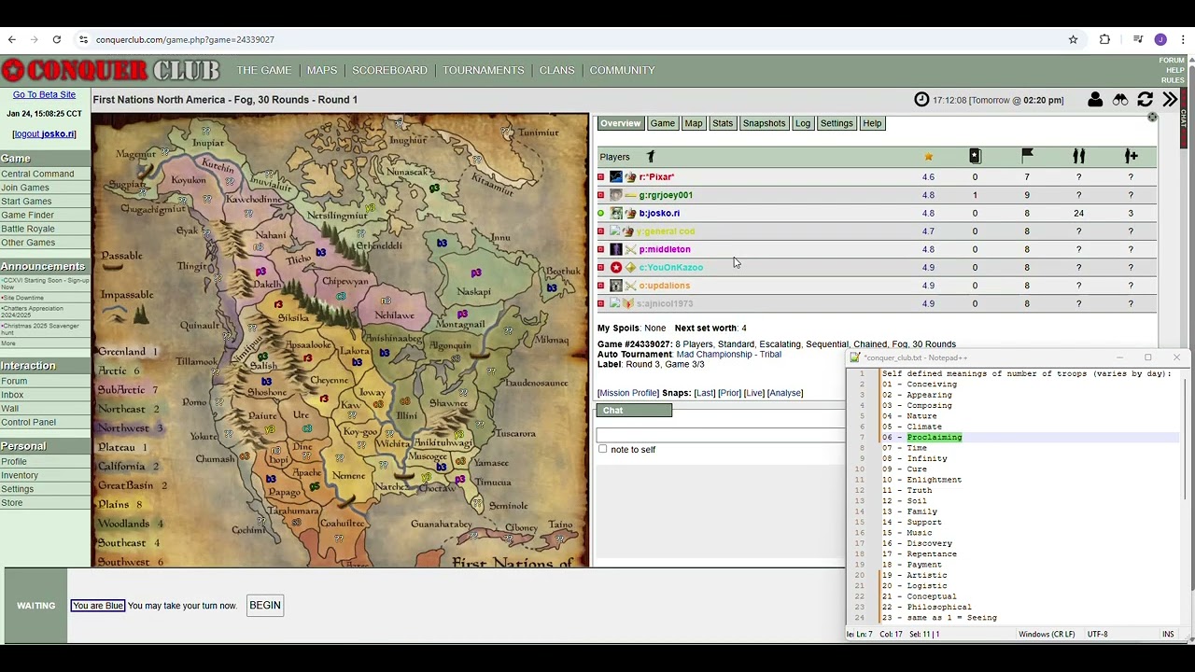This screenshot has height=672, width=1195.
Task: Click the Chat input field
Action: click(721, 433)
